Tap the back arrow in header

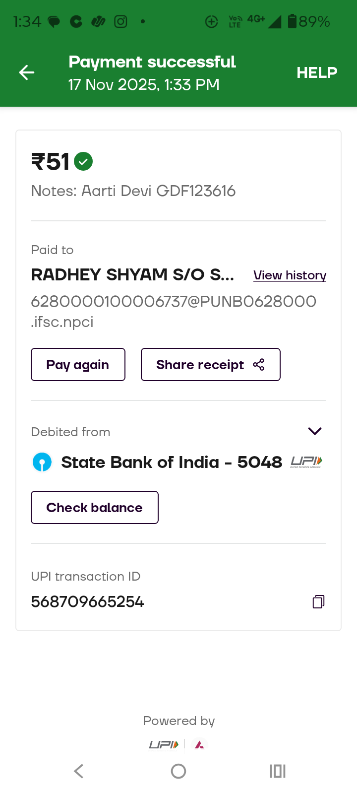pos(27,72)
